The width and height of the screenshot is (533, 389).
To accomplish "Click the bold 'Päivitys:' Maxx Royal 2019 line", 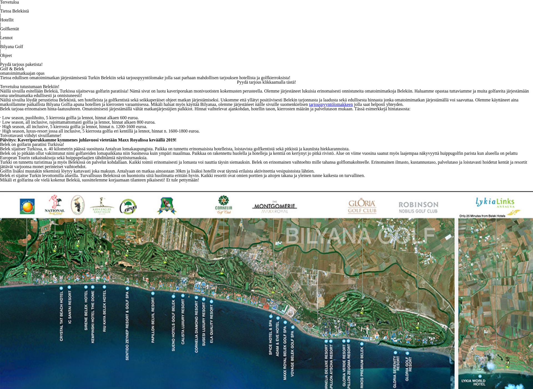I will point(88,140).
